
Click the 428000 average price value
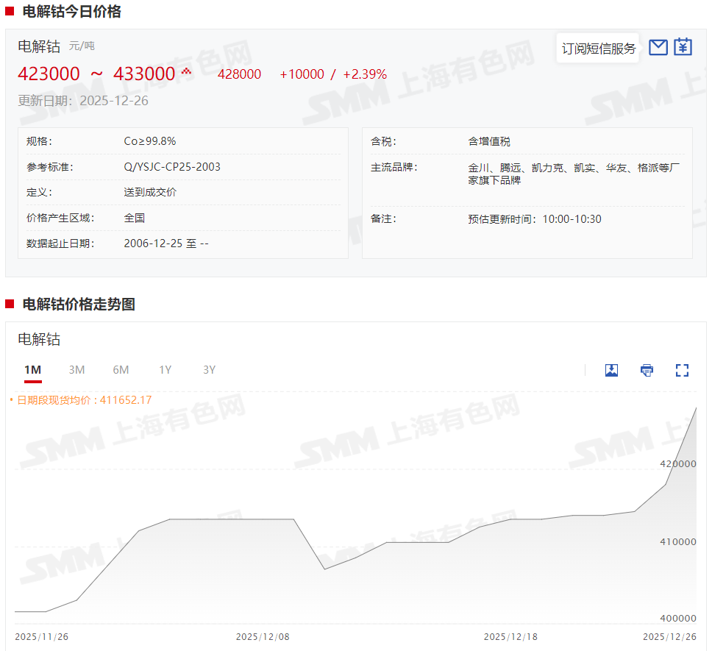pyautogui.click(x=239, y=74)
